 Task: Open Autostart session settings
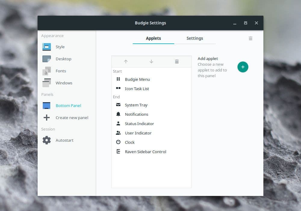coord(67,140)
